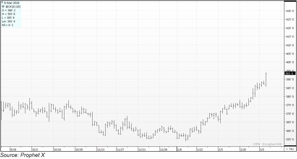This screenshot has width=297, height=159.
Task: Click the 12/11 date on time axis
Action: point(142,150)
